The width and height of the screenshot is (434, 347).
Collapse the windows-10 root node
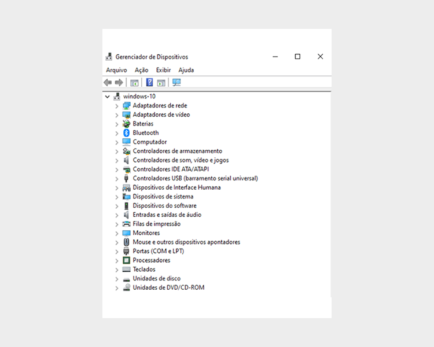pos(108,97)
